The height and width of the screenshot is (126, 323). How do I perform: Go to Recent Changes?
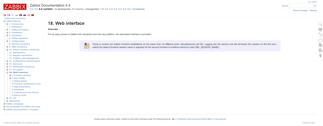(300, 10)
